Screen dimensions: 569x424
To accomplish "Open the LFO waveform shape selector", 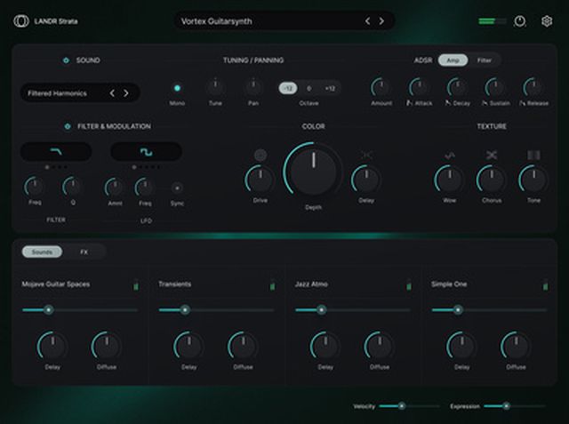I will [x=146, y=152].
